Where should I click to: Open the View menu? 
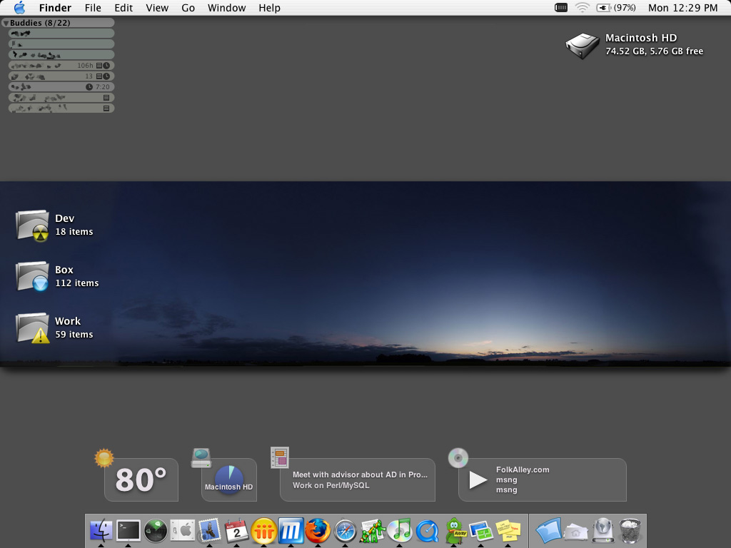click(x=157, y=8)
